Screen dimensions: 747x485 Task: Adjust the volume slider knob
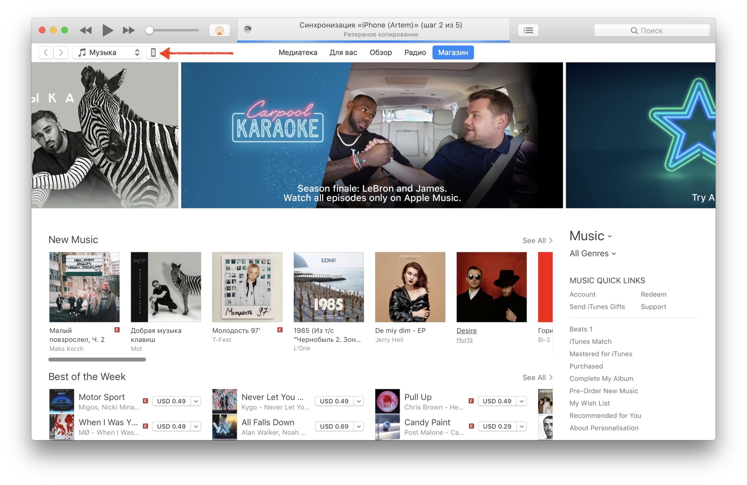tap(149, 30)
